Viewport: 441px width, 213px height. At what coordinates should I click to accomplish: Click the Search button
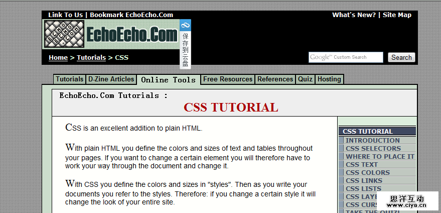[x=401, y=57]
